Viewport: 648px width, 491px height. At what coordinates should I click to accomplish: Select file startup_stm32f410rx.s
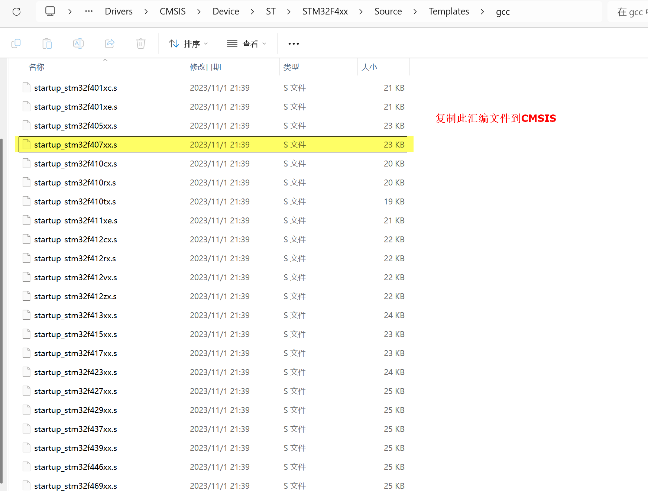point(75,182)
